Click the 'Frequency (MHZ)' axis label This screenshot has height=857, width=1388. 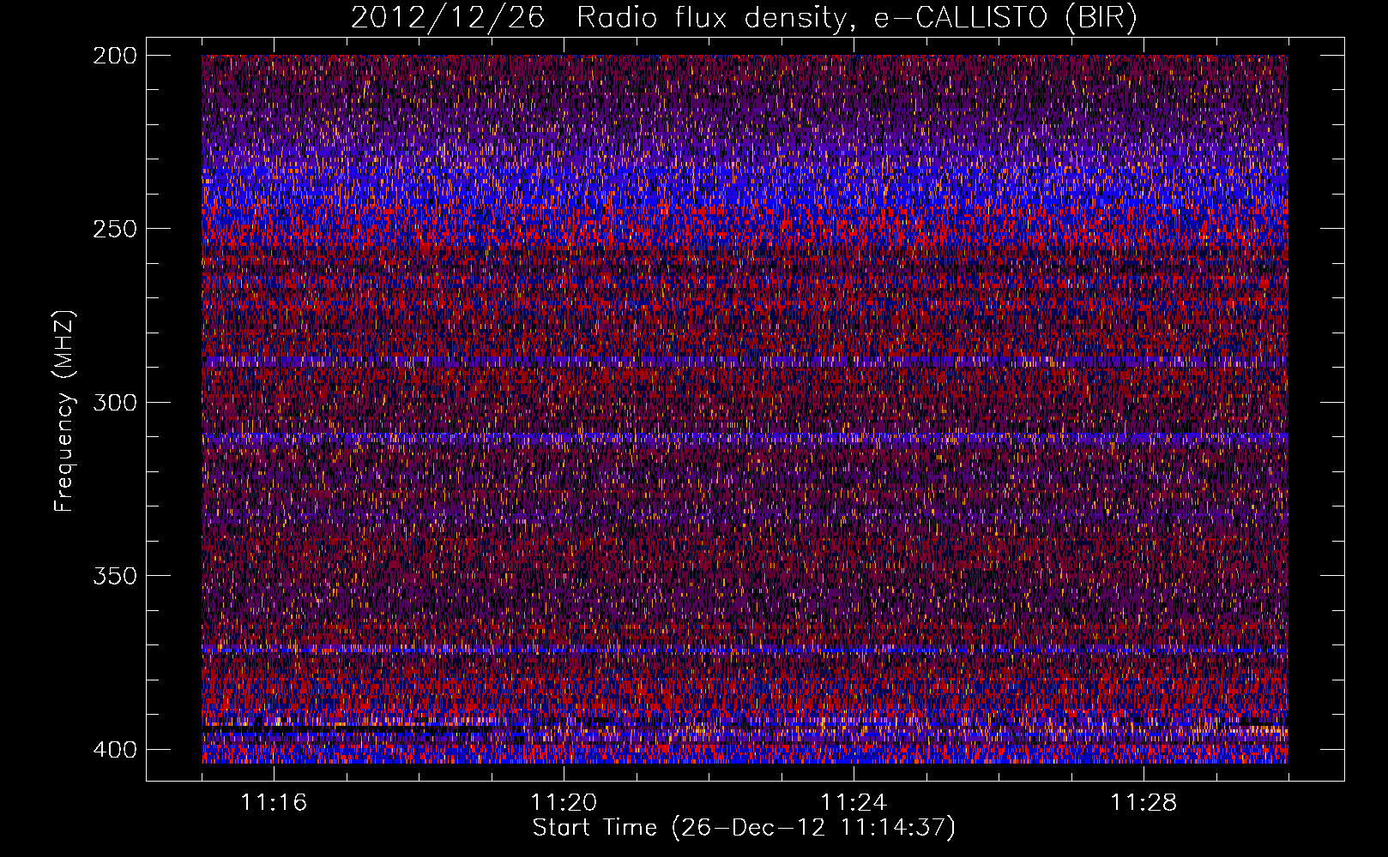[x=64, y=411]
